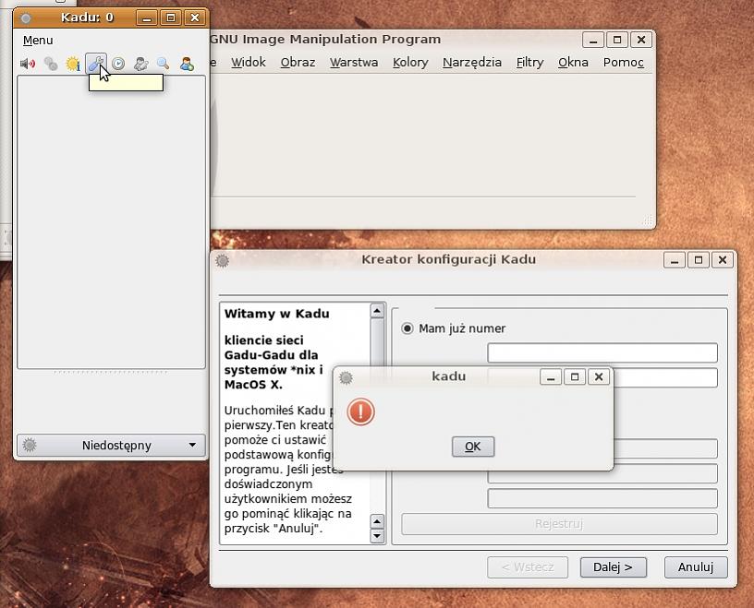Click the "Witamy w Kadu" heading
Screen dimensions: 754x608
tap(276, 314)
